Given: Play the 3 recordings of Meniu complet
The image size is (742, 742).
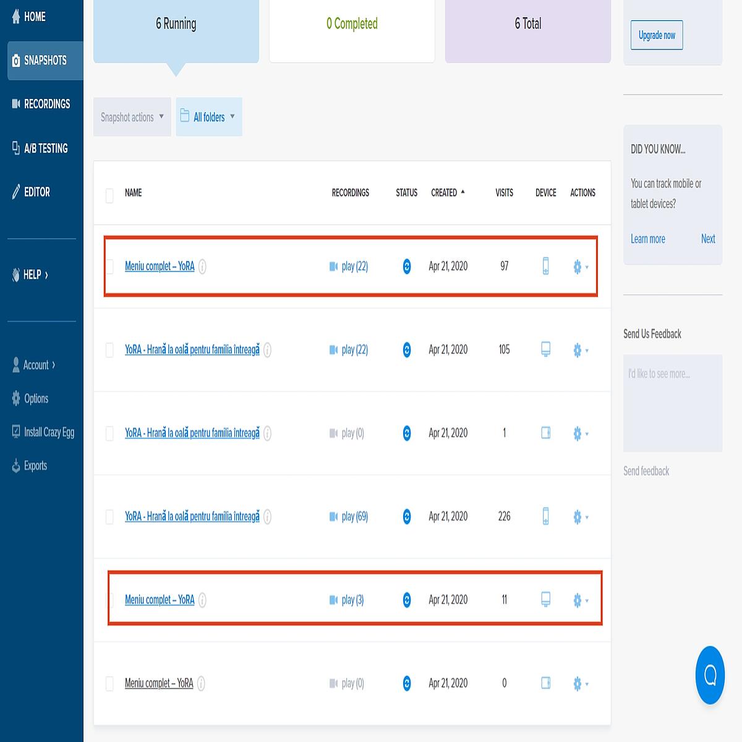Looking at the screenshot, I should click(347, 600).
